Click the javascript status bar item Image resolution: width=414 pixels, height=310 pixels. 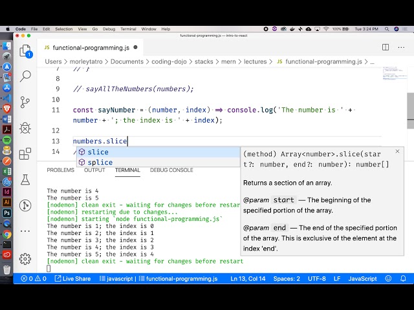pos(116,278)
